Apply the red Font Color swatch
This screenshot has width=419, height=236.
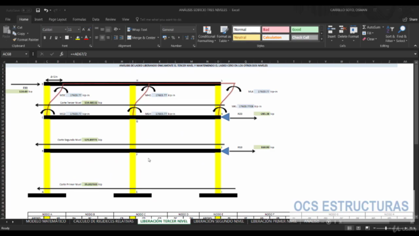(x=86, y=38)
